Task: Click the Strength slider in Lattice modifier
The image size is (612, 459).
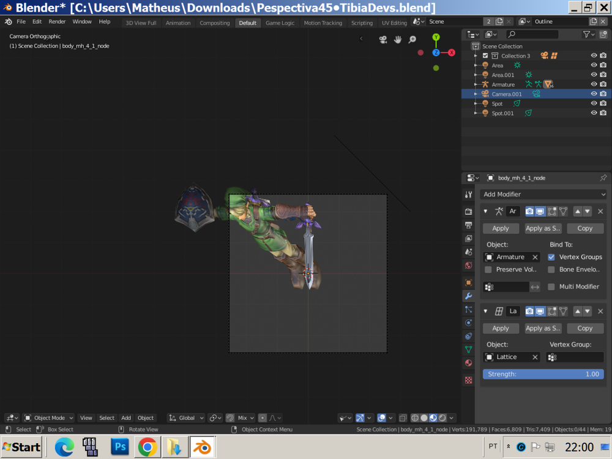Action: point(543,374)
